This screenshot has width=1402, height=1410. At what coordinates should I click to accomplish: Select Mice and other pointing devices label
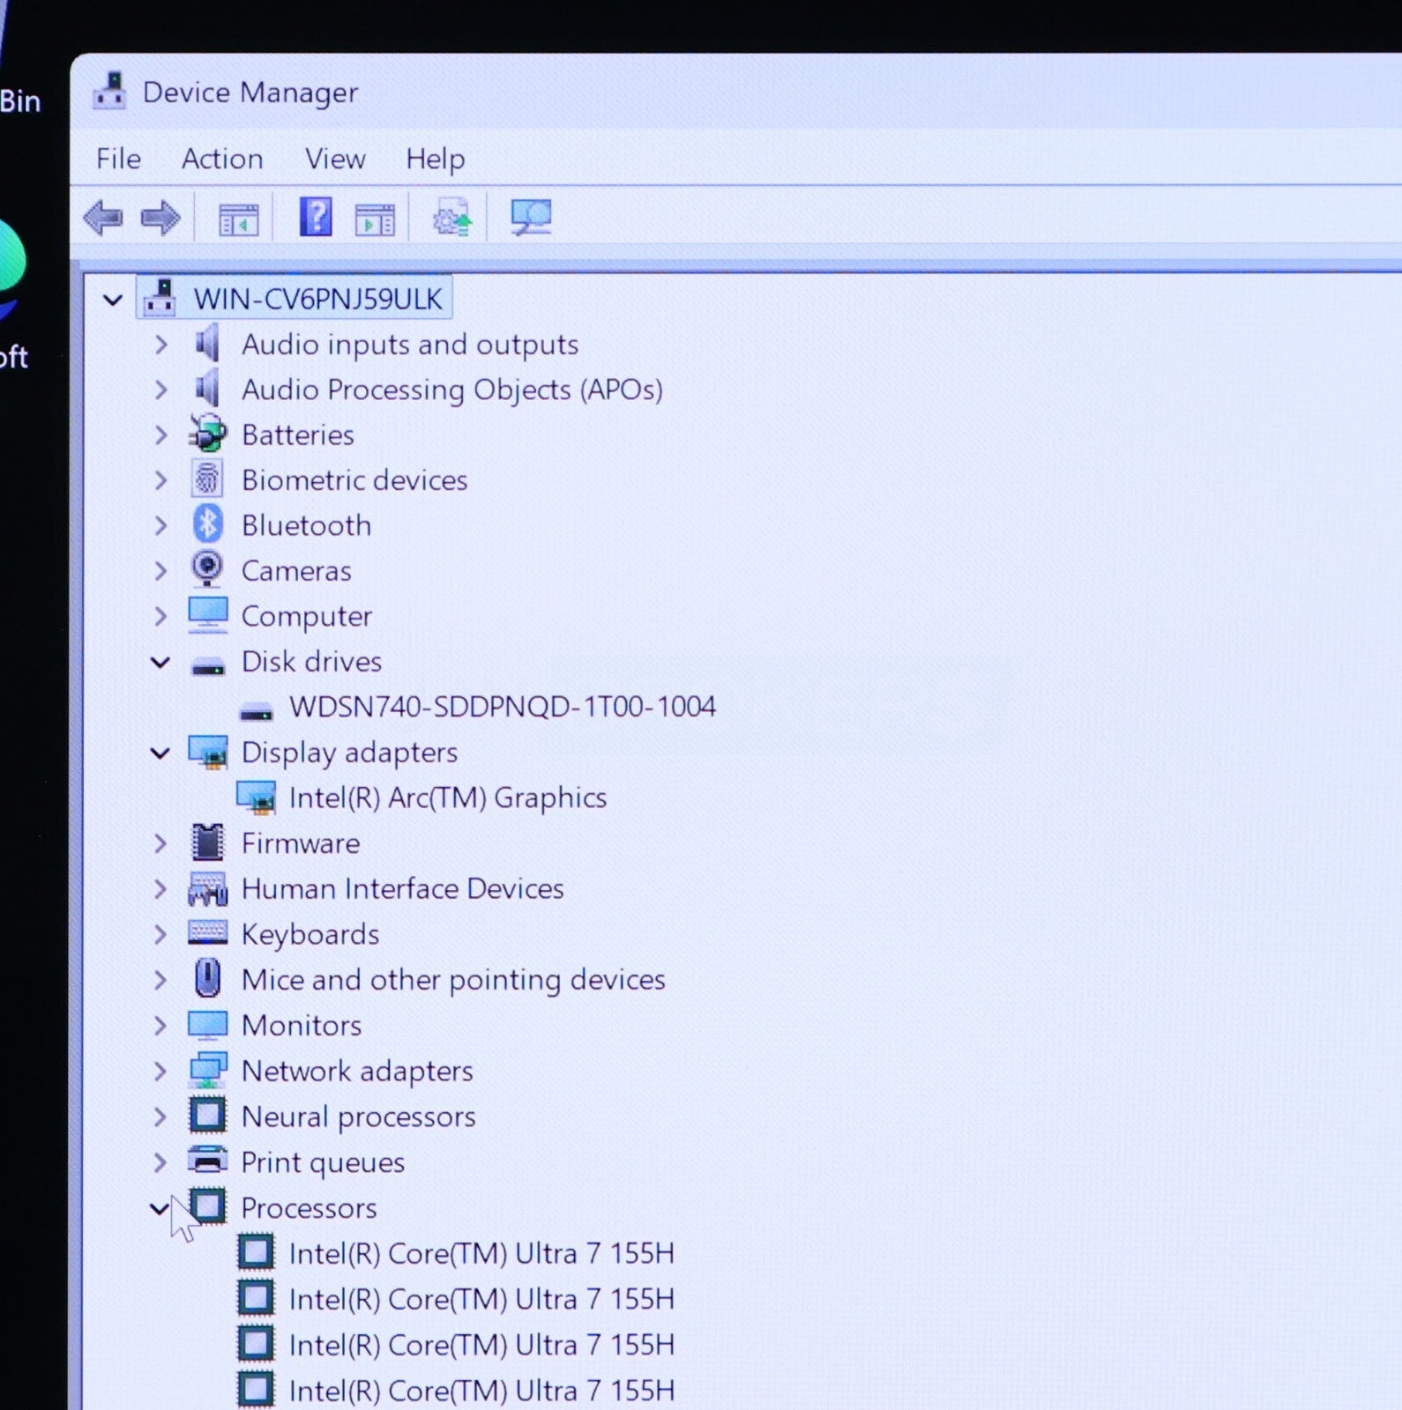[453, 980]
